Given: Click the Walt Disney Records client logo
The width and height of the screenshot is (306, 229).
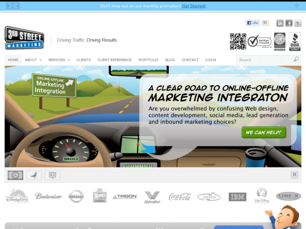Looking at the screenshot, I should tap(262, 196).
